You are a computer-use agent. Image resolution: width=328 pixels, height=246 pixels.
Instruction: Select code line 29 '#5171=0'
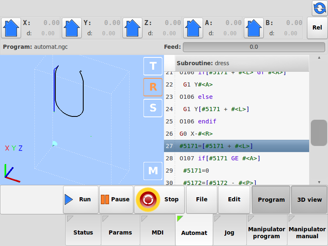237,171
